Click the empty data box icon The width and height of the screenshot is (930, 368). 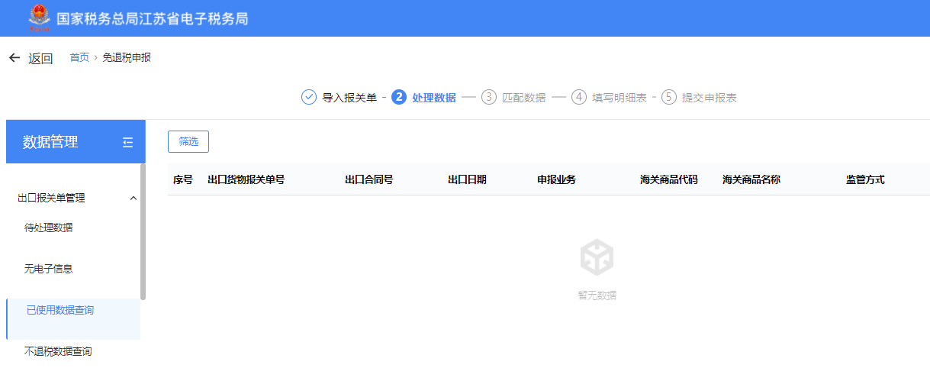(597, 257)
